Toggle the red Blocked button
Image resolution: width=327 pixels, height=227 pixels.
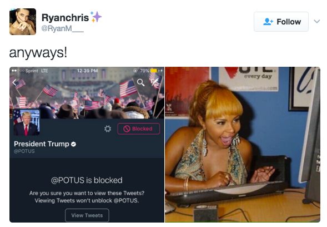click(139, 129)
